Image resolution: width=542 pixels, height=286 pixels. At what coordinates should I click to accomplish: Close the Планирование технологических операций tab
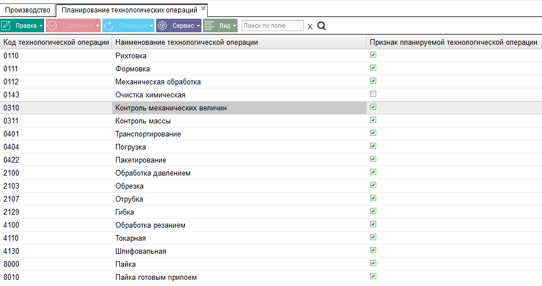203,8
